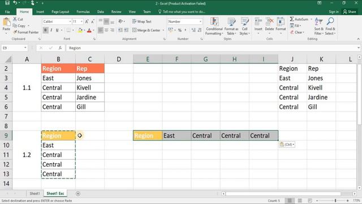Open the File tab

pos(7,12)
